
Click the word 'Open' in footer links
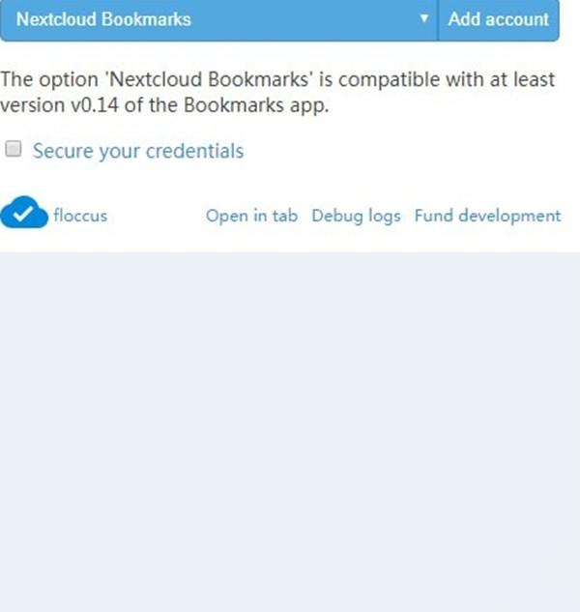click(225, 216)
